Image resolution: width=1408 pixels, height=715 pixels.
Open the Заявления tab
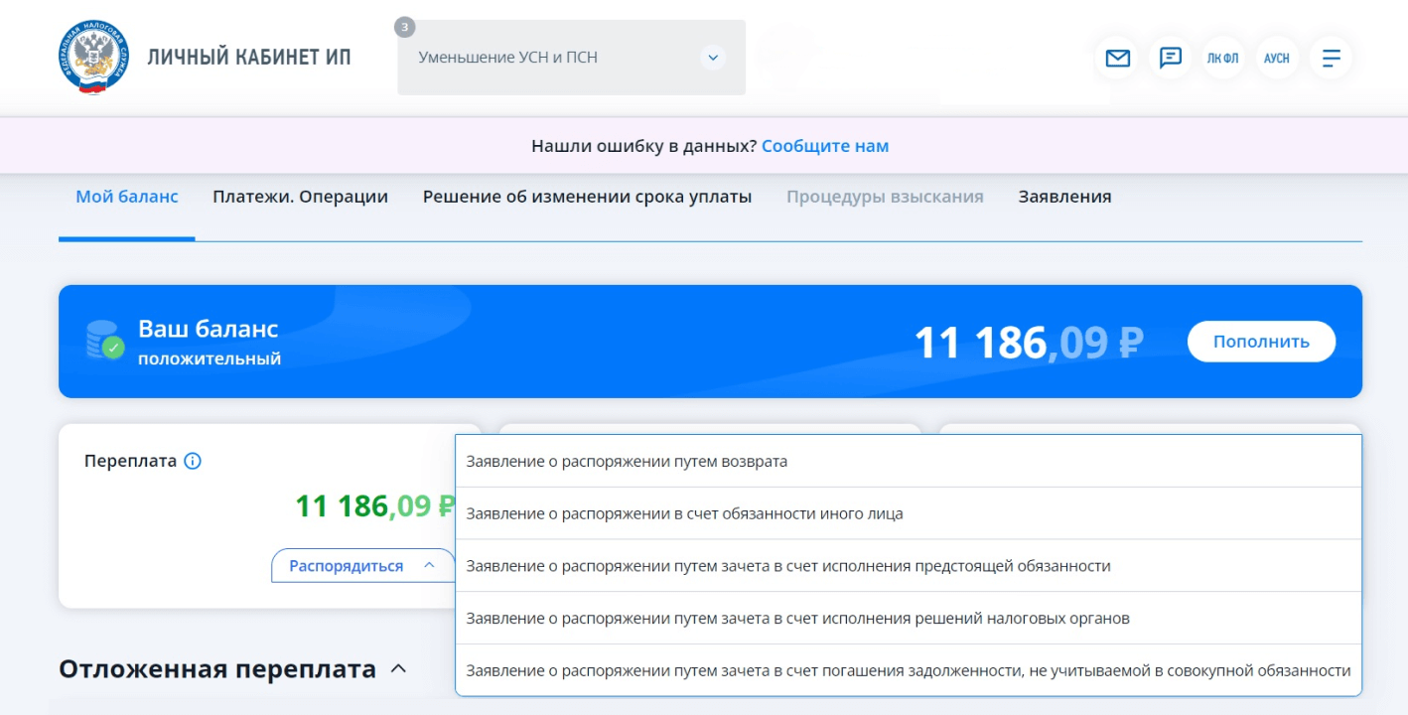click(1064, 197)
